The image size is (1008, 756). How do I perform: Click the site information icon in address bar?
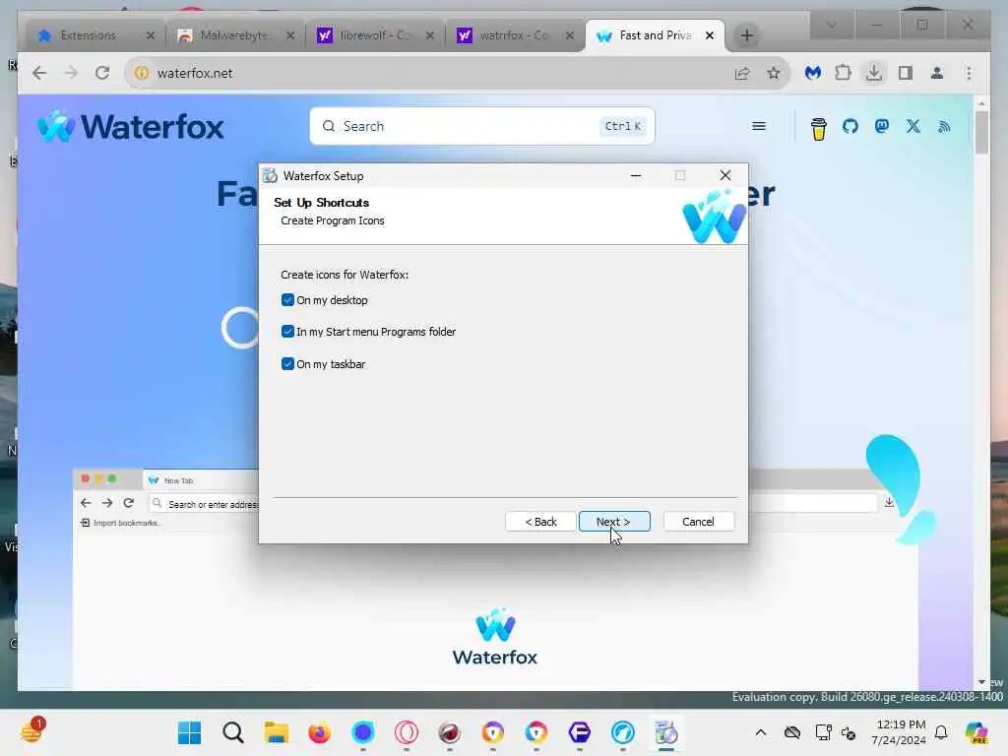[141, 73]
